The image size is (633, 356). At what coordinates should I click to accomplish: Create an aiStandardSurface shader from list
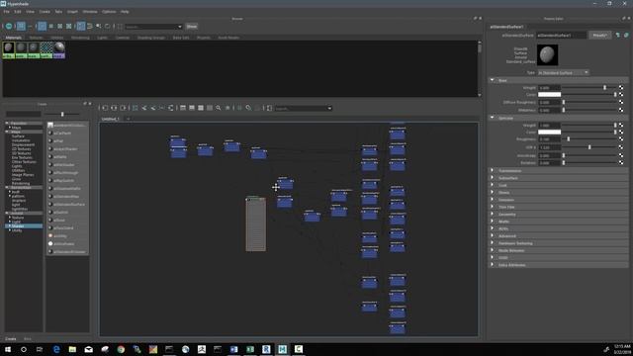pyautogui.click(x=68, y=205)
